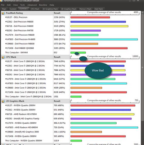The height and width of the screenshot is (145, 144).
Task: Open the View menu
Action: tap(15, 5)
